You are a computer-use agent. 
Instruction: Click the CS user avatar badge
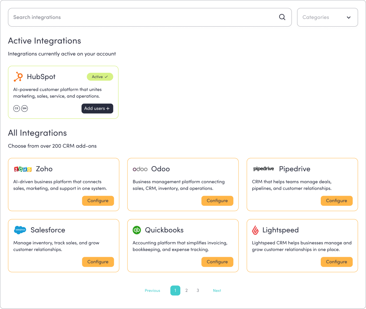coord(16,108)
